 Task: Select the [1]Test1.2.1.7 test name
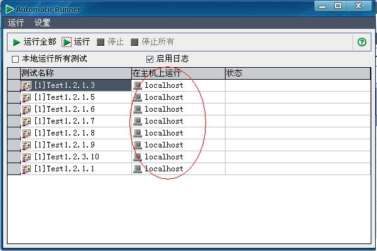[65, 121]
